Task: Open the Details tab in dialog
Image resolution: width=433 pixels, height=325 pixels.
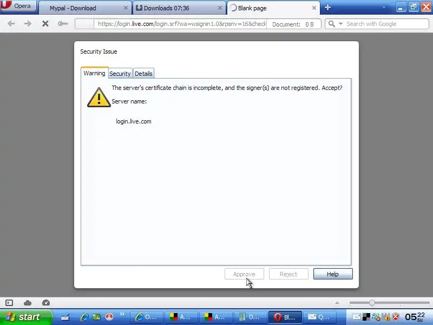Action: 143,74
